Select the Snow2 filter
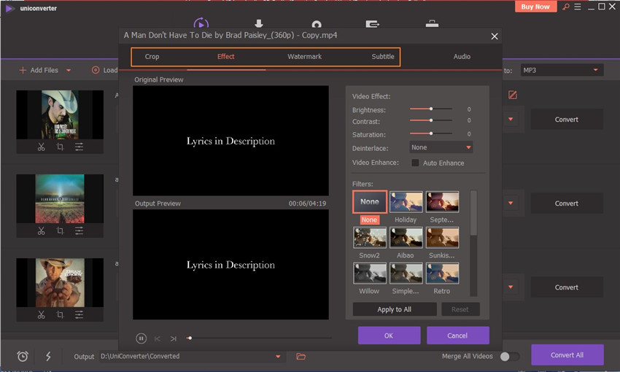Viewport: 620px width, 372px height. (x=370, y=238)
